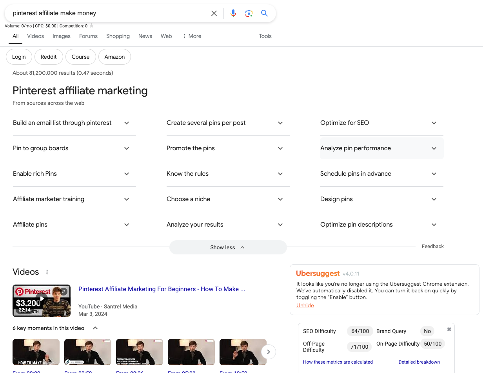Show next key moments with arrow button
This screenshot has width=483, height=373.
(269, 352)
